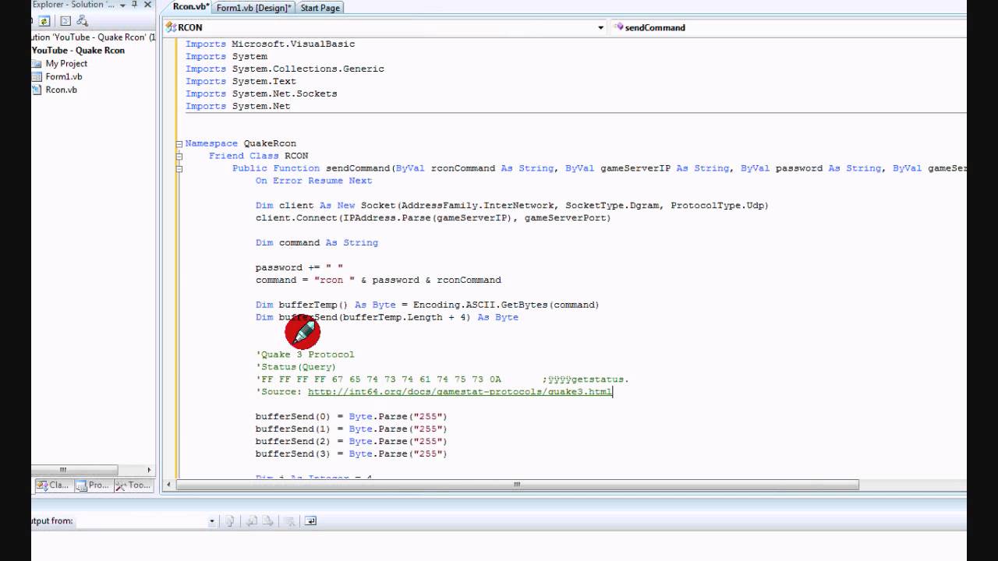Click the sendCommand method icon in navigation bar
Viewport: 998px width, 561px height.
tap(619, 27)
